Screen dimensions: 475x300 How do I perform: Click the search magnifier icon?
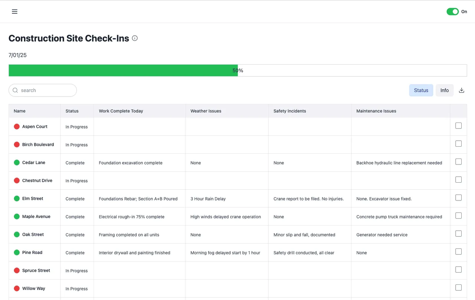coord(15,90)
